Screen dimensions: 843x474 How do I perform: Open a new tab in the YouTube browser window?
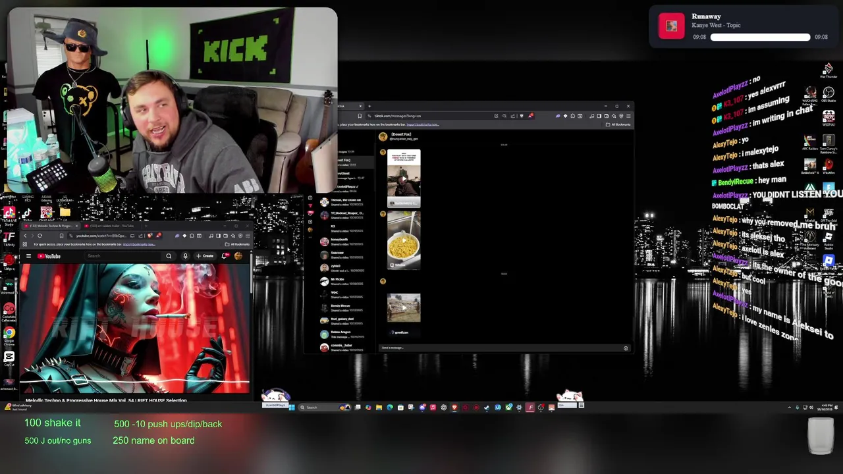[145, 226]
